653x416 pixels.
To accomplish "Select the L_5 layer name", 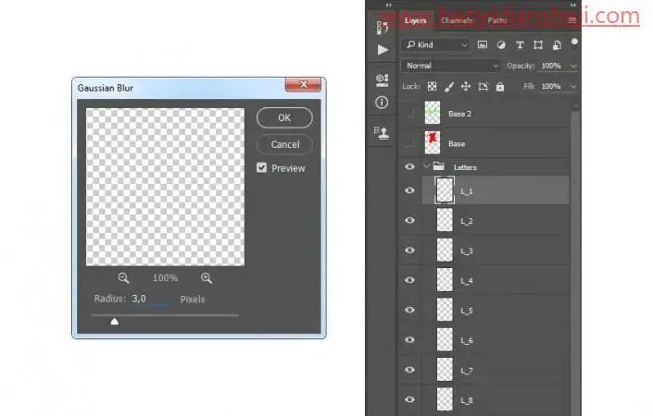I will coord(467,311).
